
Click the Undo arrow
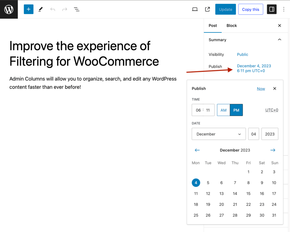[x=52, y=9]
